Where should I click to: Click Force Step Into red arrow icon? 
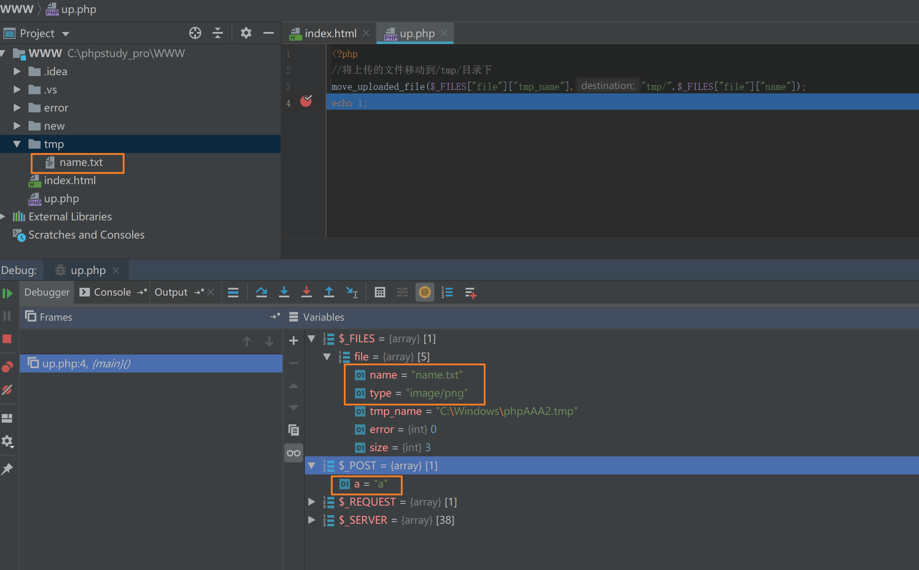[x=307, y=293]
